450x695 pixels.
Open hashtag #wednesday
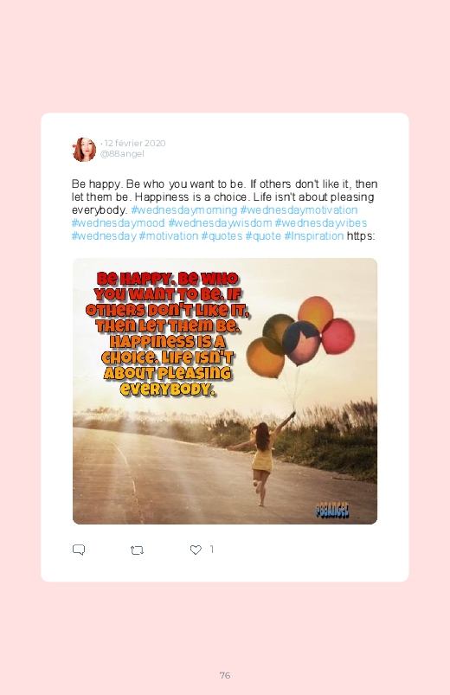point(104,235)
